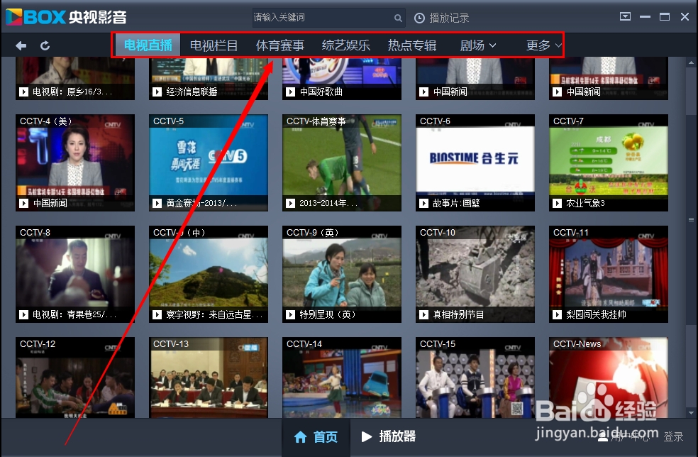
Task: Open the CCTV-7 channel thumbnail
Action: pos(608,163)
